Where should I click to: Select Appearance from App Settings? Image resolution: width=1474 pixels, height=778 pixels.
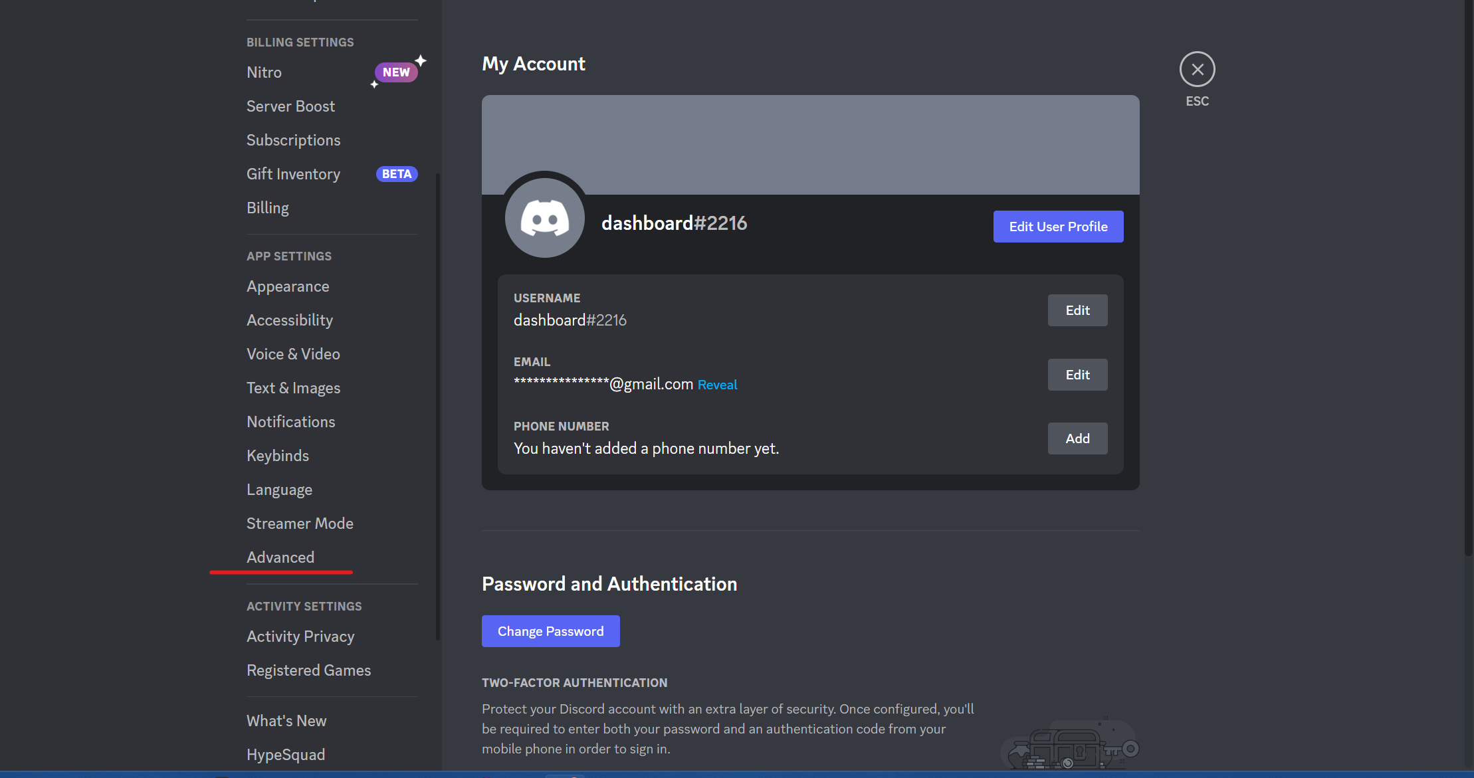point(288,286)
